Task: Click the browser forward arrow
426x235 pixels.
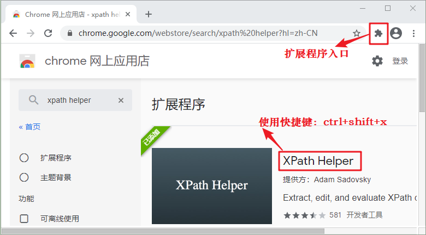Action: coord(31,33)
